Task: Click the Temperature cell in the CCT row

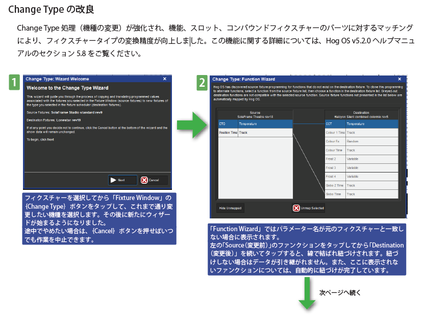Action: [372, 124]
